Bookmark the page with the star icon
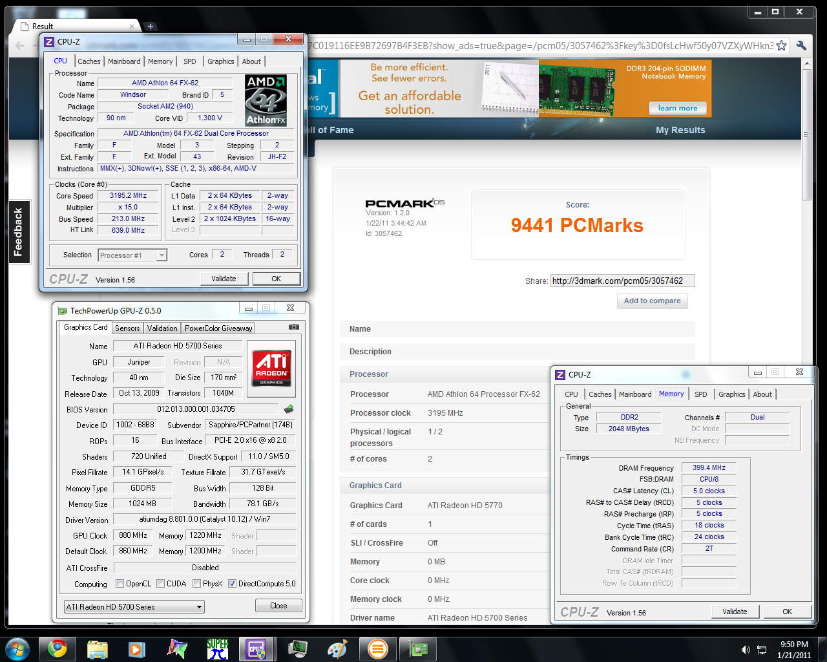 (782, 45)
